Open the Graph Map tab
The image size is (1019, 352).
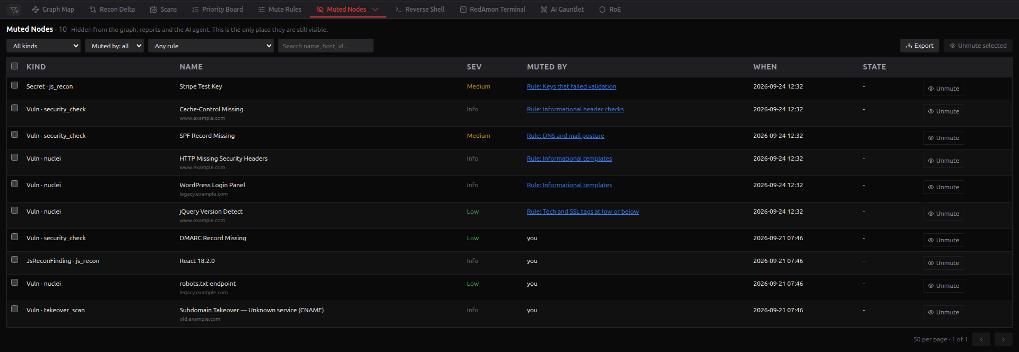pyautogui.click(x=53, y=10)
